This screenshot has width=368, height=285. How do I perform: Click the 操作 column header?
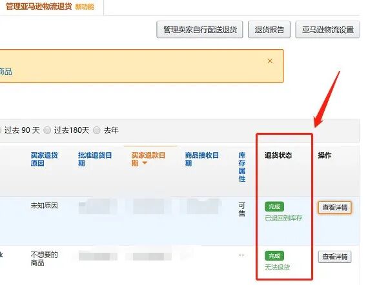[x=325, y=155]
